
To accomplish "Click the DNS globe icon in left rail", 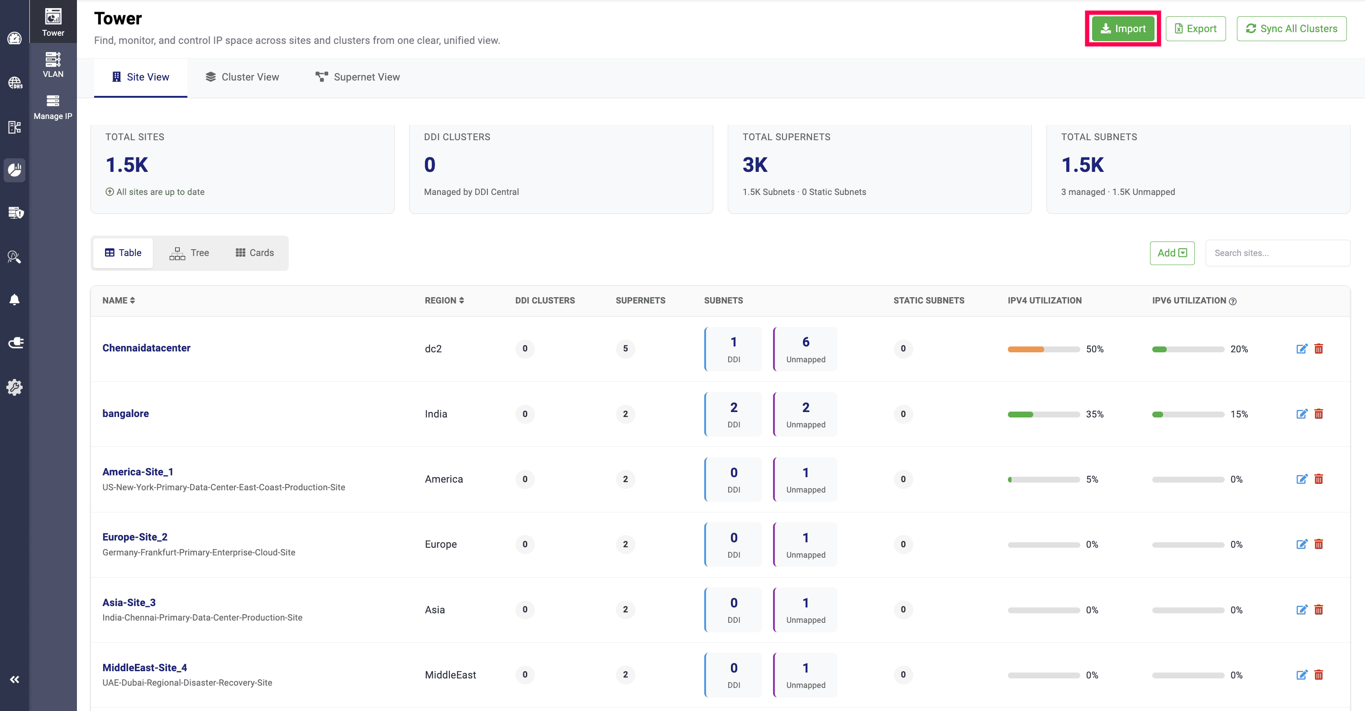I will (x=14, y=83).
